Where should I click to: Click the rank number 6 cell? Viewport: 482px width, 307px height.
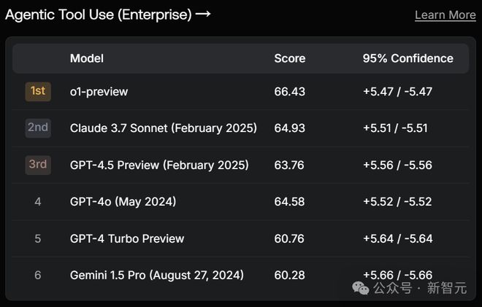(38, 275)
